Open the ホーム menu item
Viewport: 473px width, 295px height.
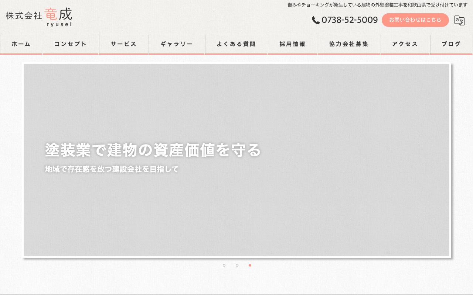click(x=21, y=44)
